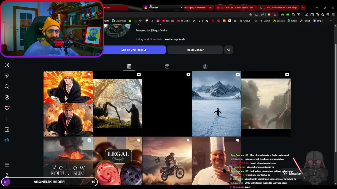Viewport: 337px width, 189px height.
Task: Click the add-person suggestion icon button
Action: tap(229, 50)
